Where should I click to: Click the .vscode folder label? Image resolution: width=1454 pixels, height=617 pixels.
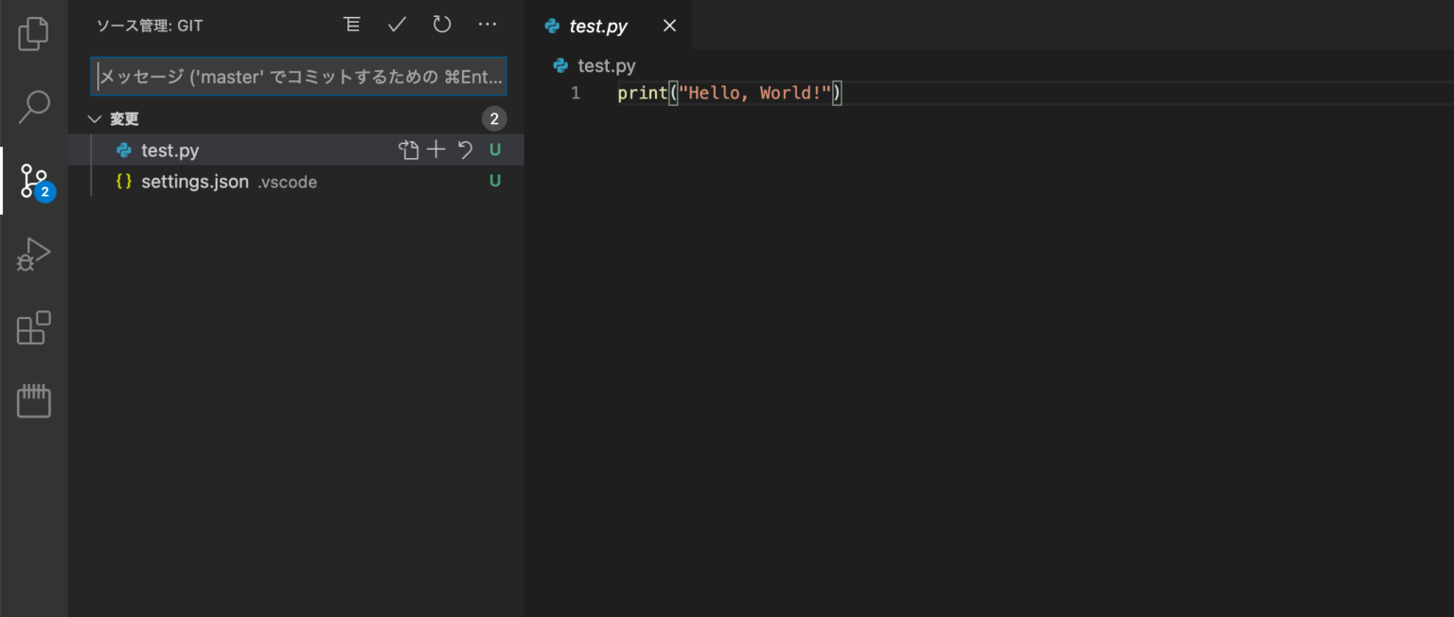click(x=288, y=182)
